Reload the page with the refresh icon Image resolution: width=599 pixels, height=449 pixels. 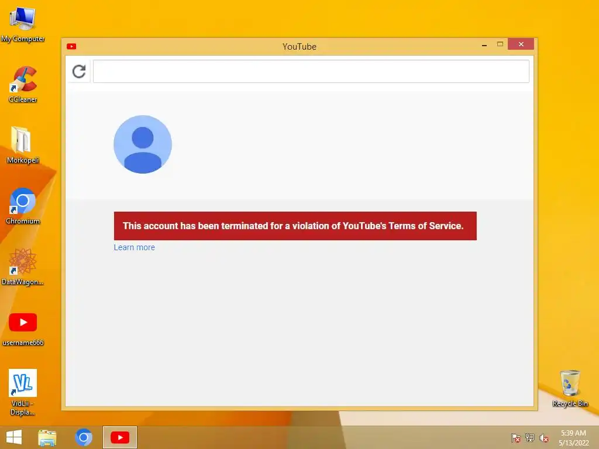[x=79, y=71]
